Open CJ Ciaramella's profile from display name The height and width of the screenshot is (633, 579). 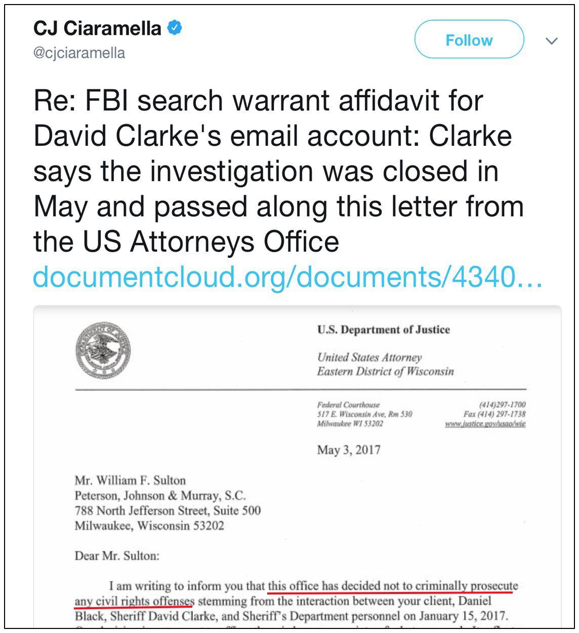tap(97, 28)
